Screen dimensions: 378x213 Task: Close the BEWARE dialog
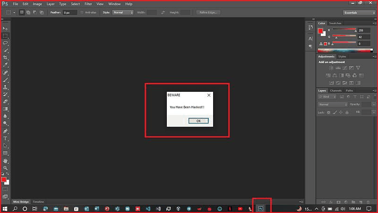click(209, 95)
